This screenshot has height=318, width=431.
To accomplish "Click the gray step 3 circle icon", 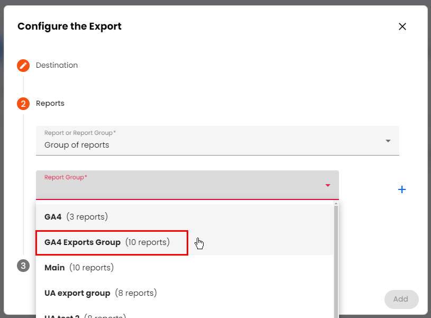I will (23, 266).
